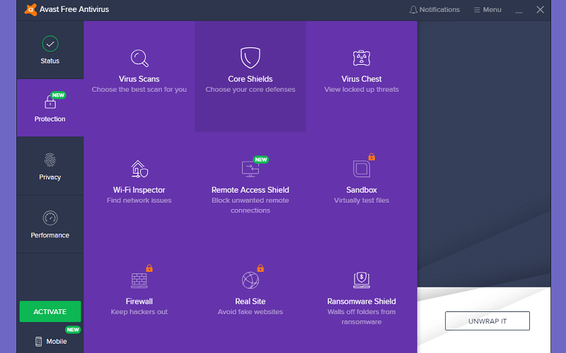This screenshot has width=566, height=353.
Task: Close the Avast window
Action: pos(540,10)
